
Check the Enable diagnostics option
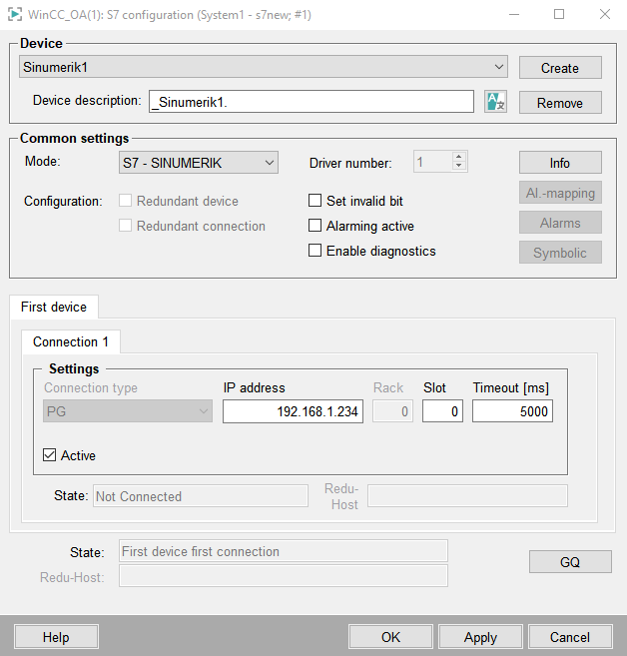pos(315,251)
